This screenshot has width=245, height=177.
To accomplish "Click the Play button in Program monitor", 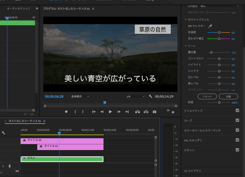I will pyautogui.click(x=110, y=112).
